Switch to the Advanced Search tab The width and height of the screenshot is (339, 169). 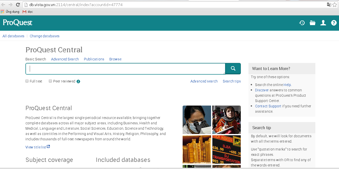click(x=65, y=59)
